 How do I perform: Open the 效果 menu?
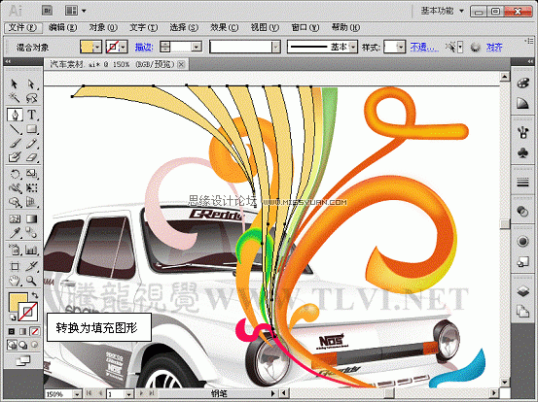pos(225,28)
